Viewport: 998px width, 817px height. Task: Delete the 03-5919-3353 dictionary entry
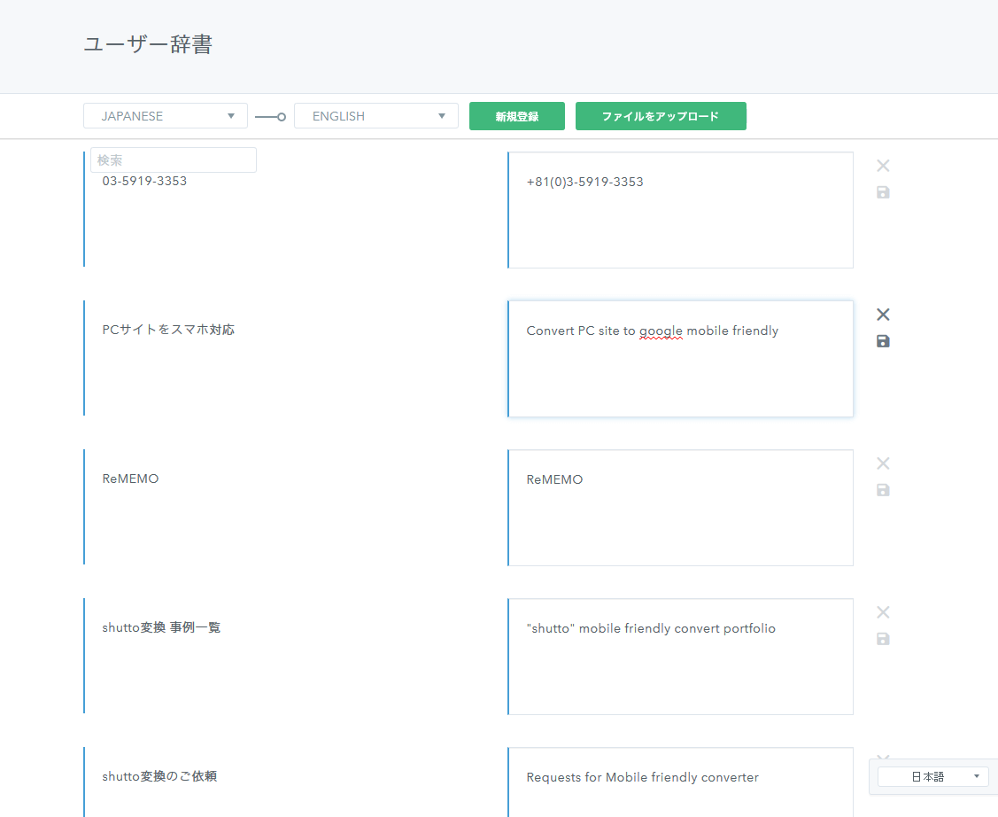(x=883, y=167)
